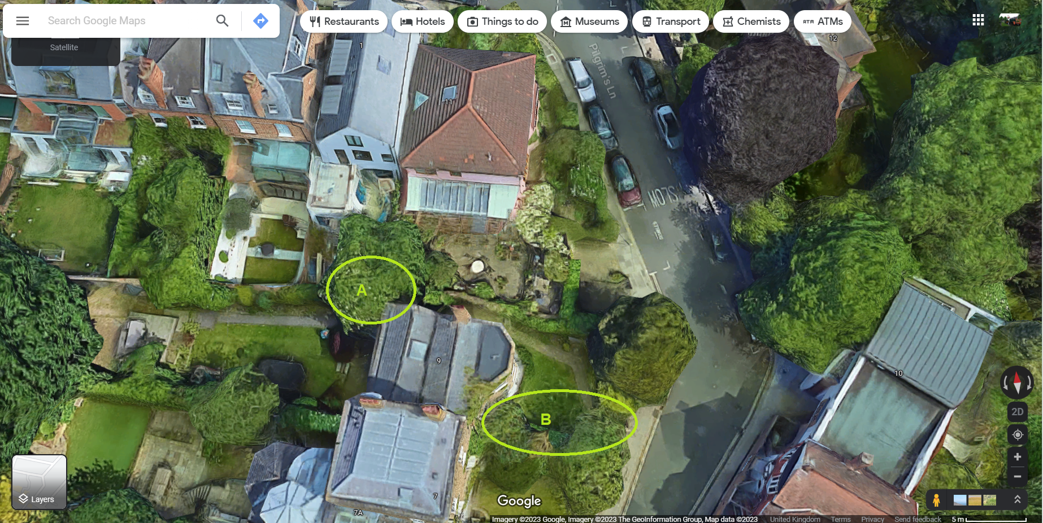Select the Hotels category chip

click(x=423, y=21)
